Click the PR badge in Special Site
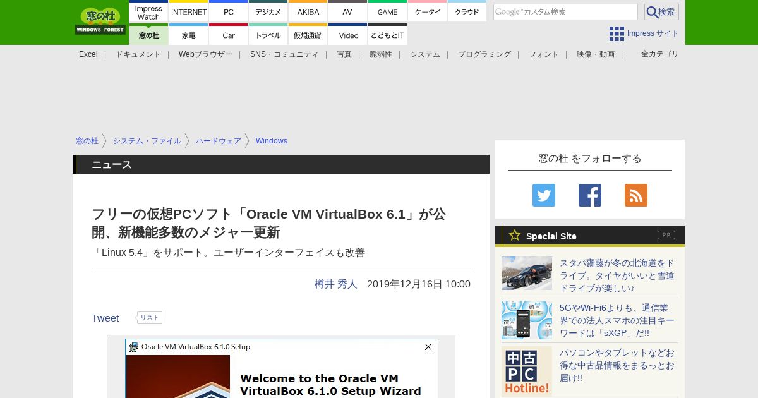 click(666, 235)
